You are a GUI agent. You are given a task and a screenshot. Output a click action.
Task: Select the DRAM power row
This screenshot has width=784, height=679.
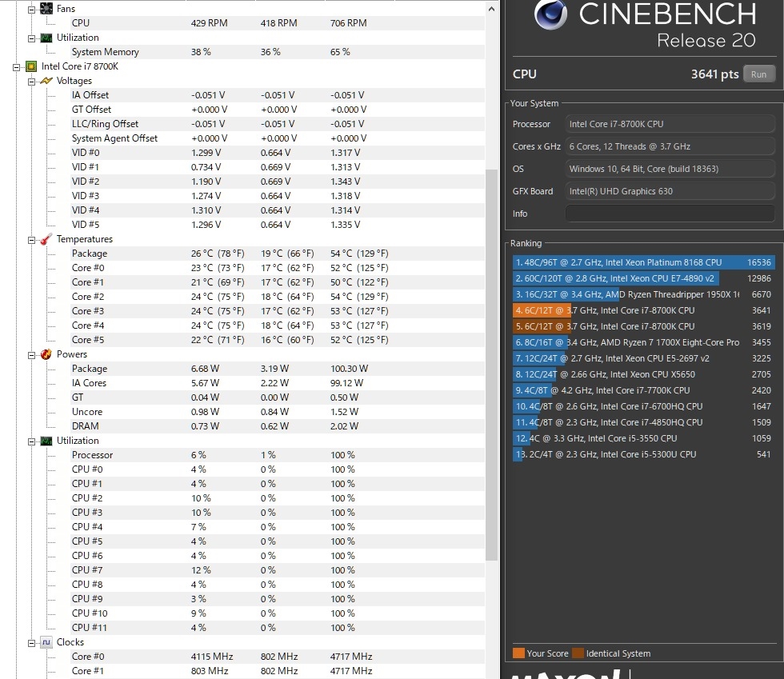pos(278,426)
